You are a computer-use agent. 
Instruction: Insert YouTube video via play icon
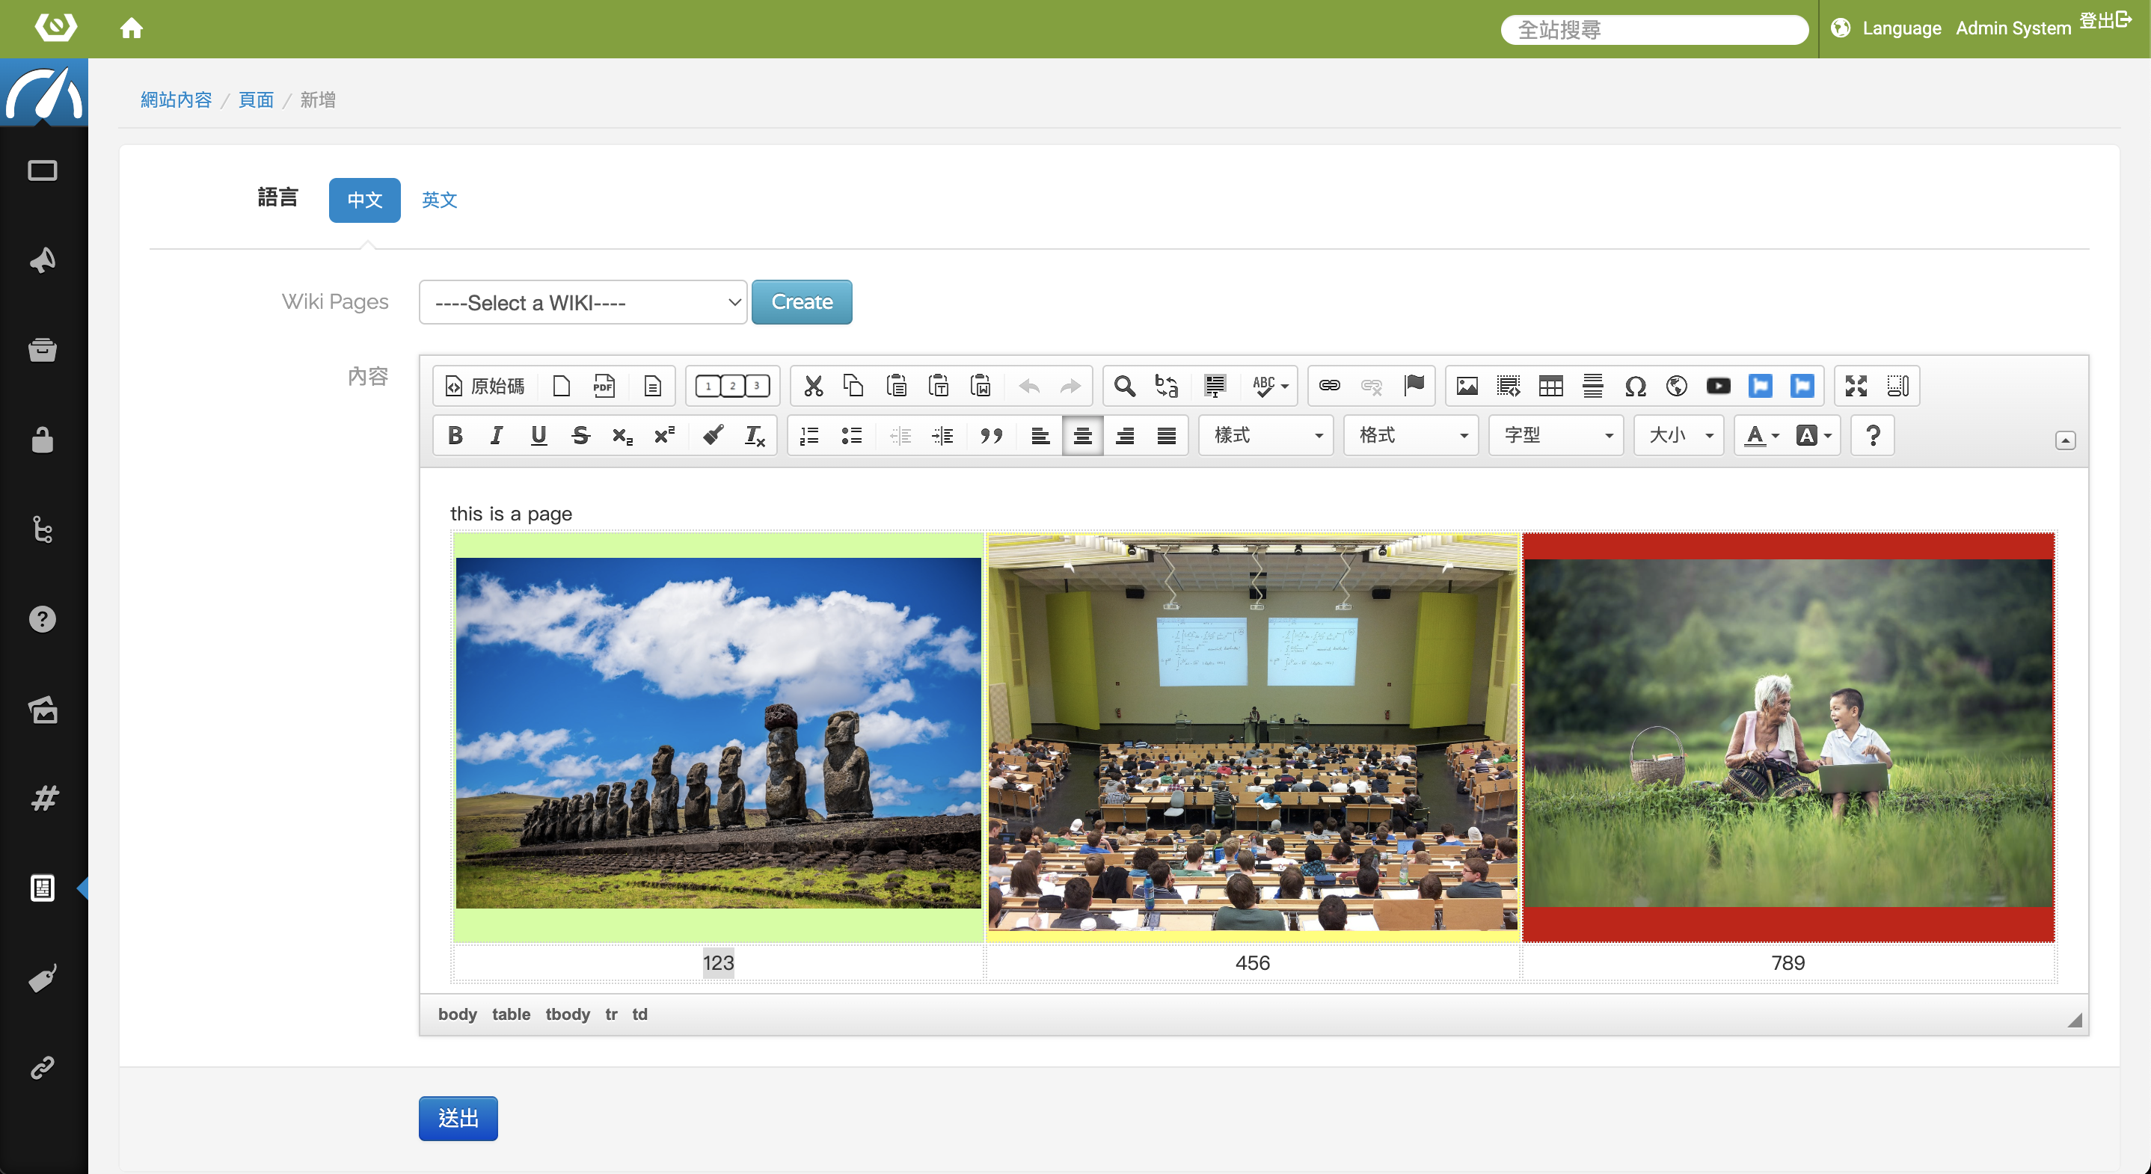click(1718, 386)
